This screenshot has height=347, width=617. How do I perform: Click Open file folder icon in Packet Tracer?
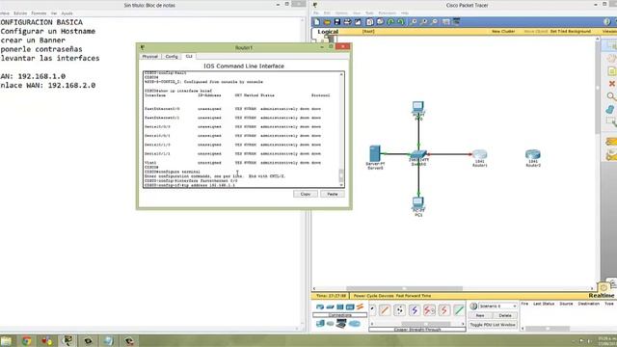pos(327,22)
